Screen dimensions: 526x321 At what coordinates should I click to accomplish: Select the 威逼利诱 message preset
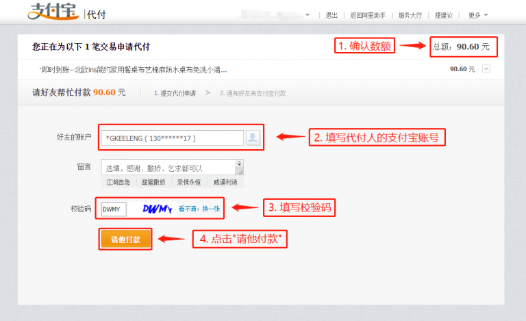(x=225, y=182)
